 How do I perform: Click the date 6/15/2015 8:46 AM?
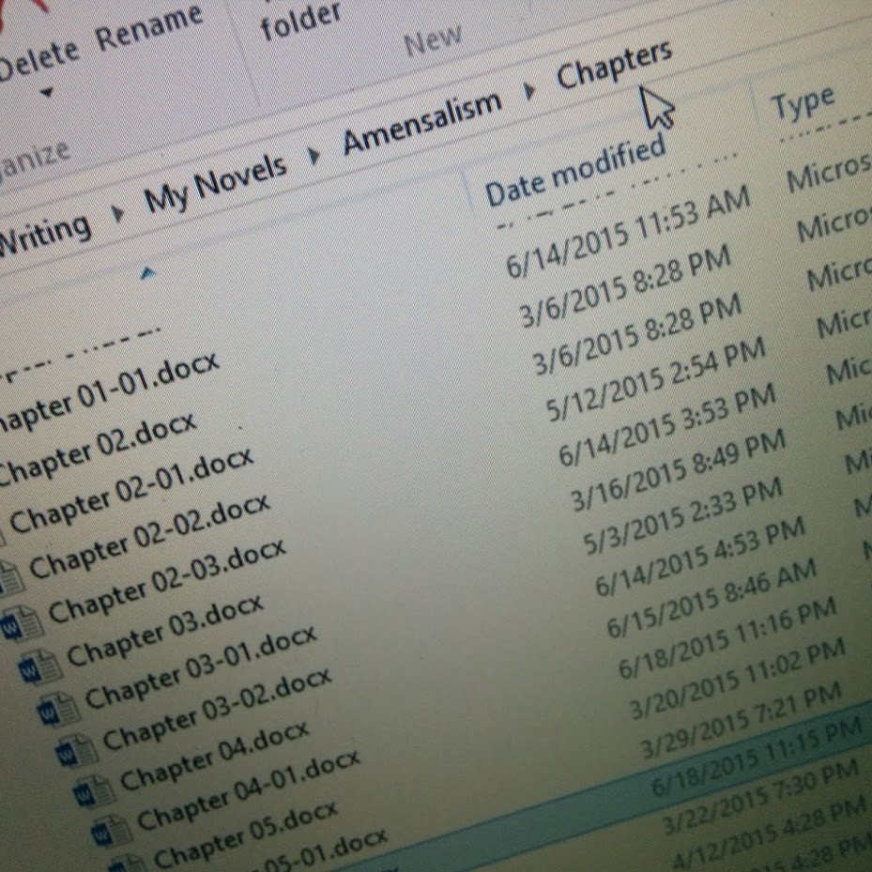[x=711, y=597]
